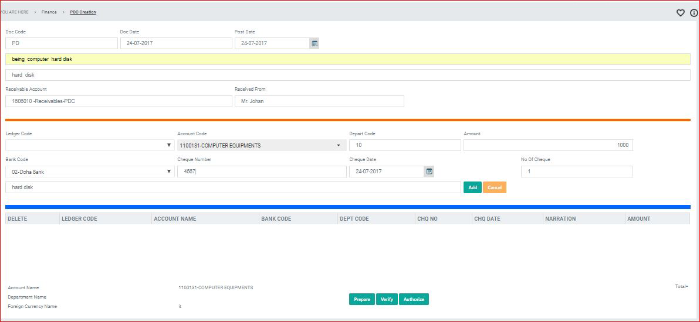Click the info icon at top right
700x322 pixels.
(694, 13)
